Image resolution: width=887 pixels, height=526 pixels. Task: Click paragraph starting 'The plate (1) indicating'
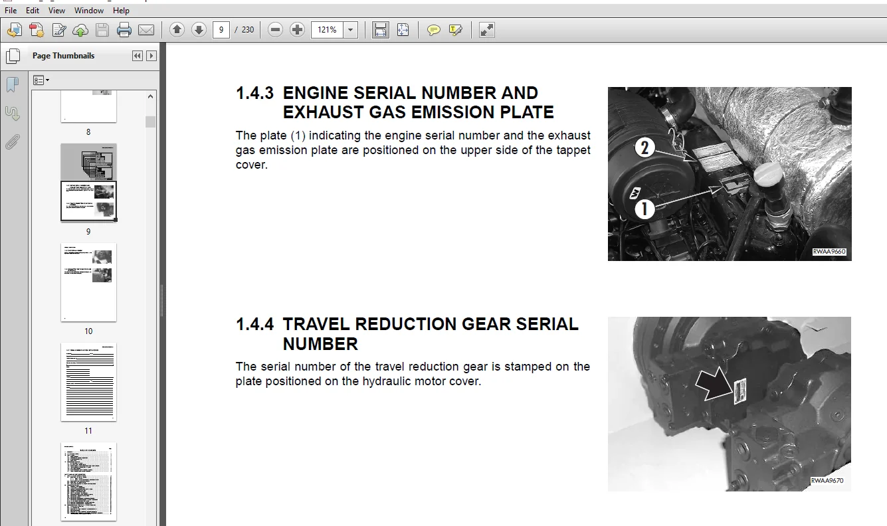point(413,150)
